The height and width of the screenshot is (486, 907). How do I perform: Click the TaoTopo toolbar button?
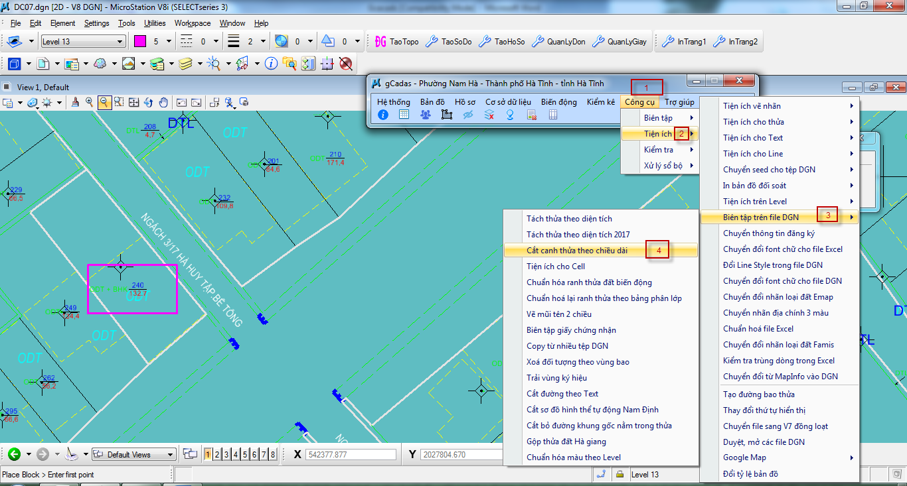[396, 42]
